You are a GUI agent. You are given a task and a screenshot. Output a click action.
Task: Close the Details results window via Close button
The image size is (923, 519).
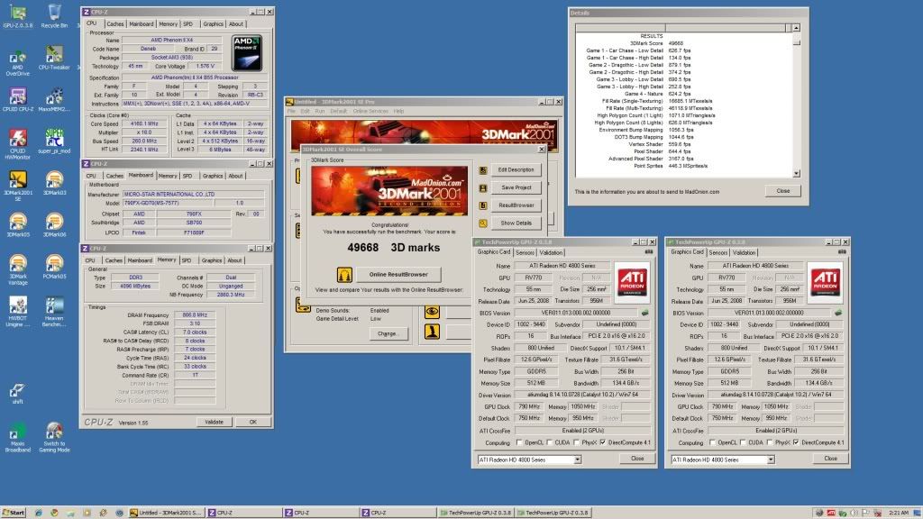783,191
